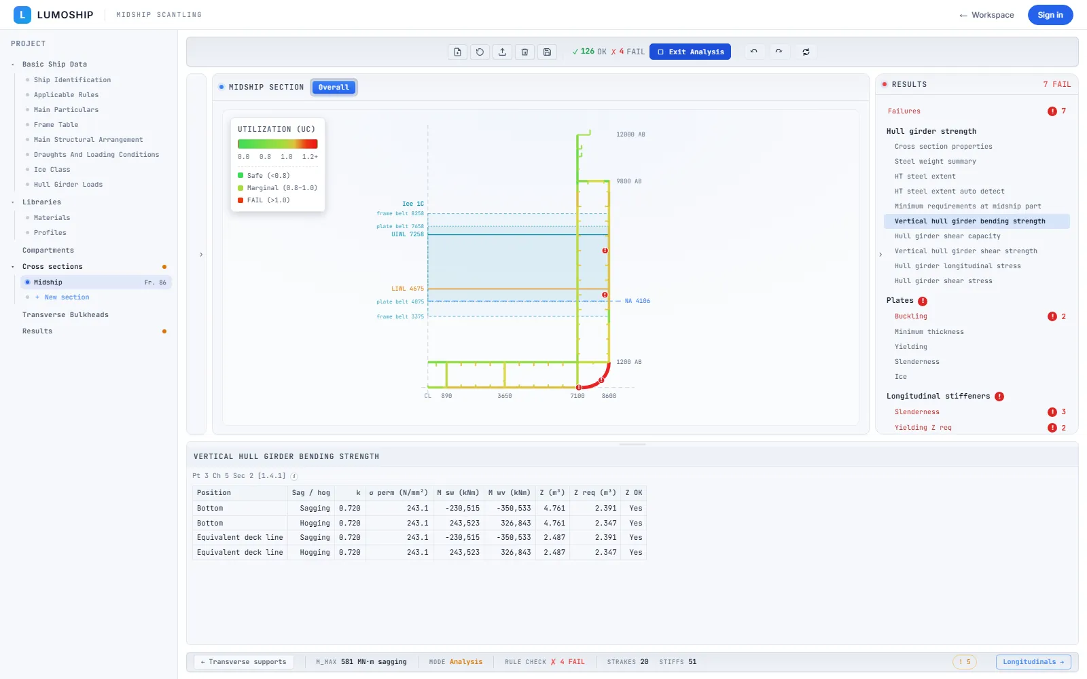Click the upload/export icon in the toolbar
The image size is (1087, 679).
coord(502,52)
